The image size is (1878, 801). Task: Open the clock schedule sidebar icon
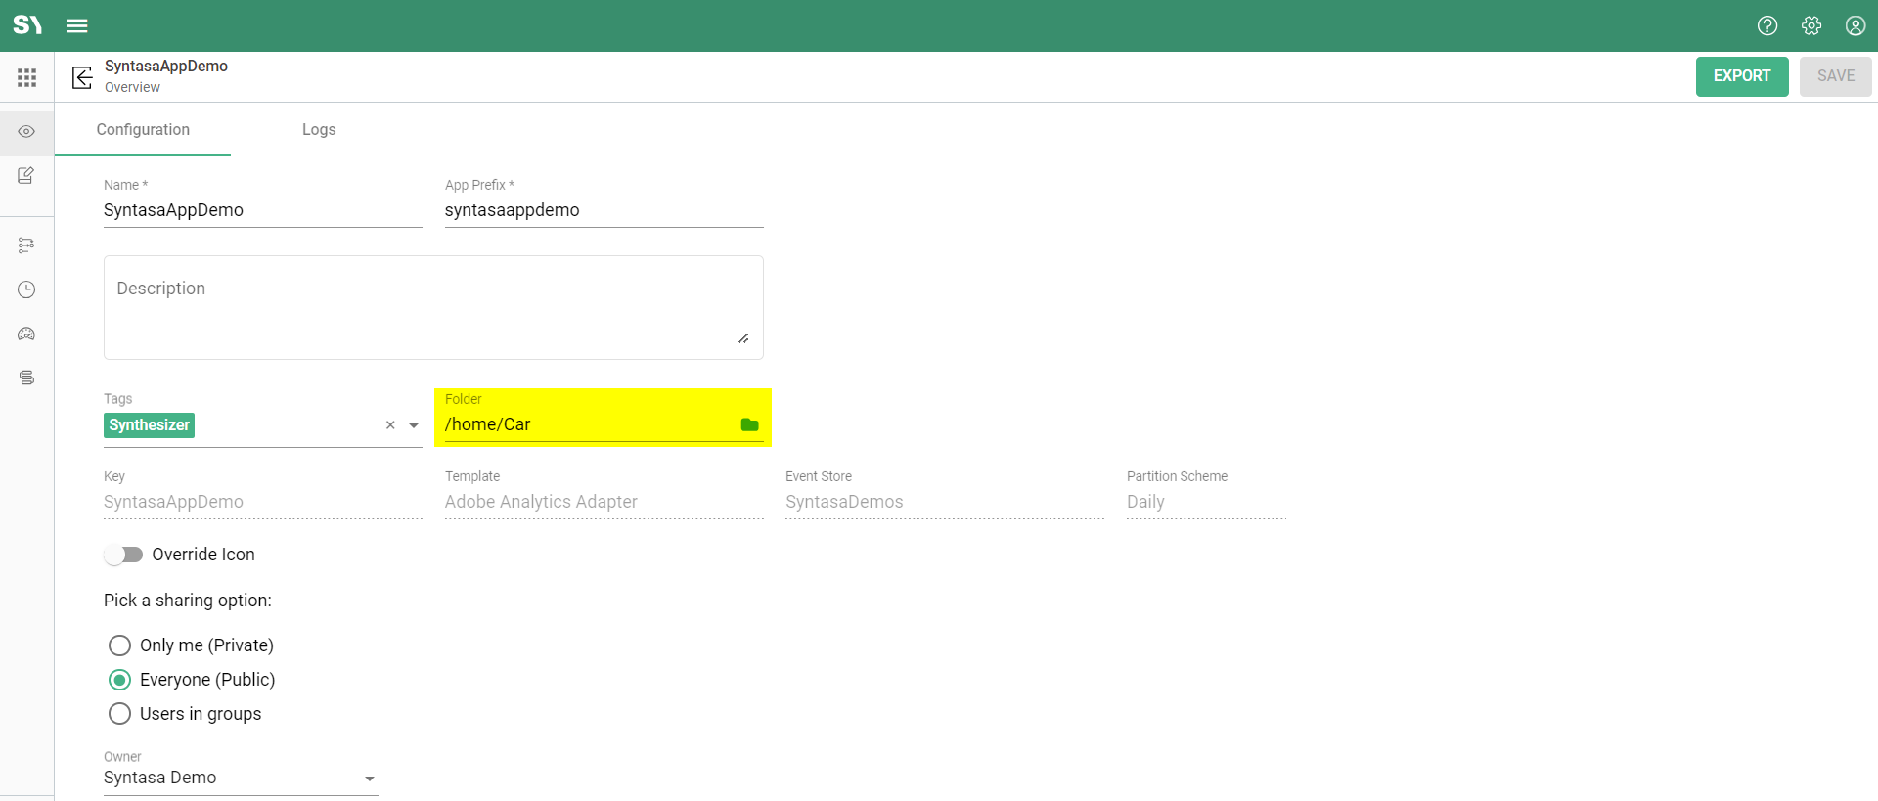click(26, 289)
